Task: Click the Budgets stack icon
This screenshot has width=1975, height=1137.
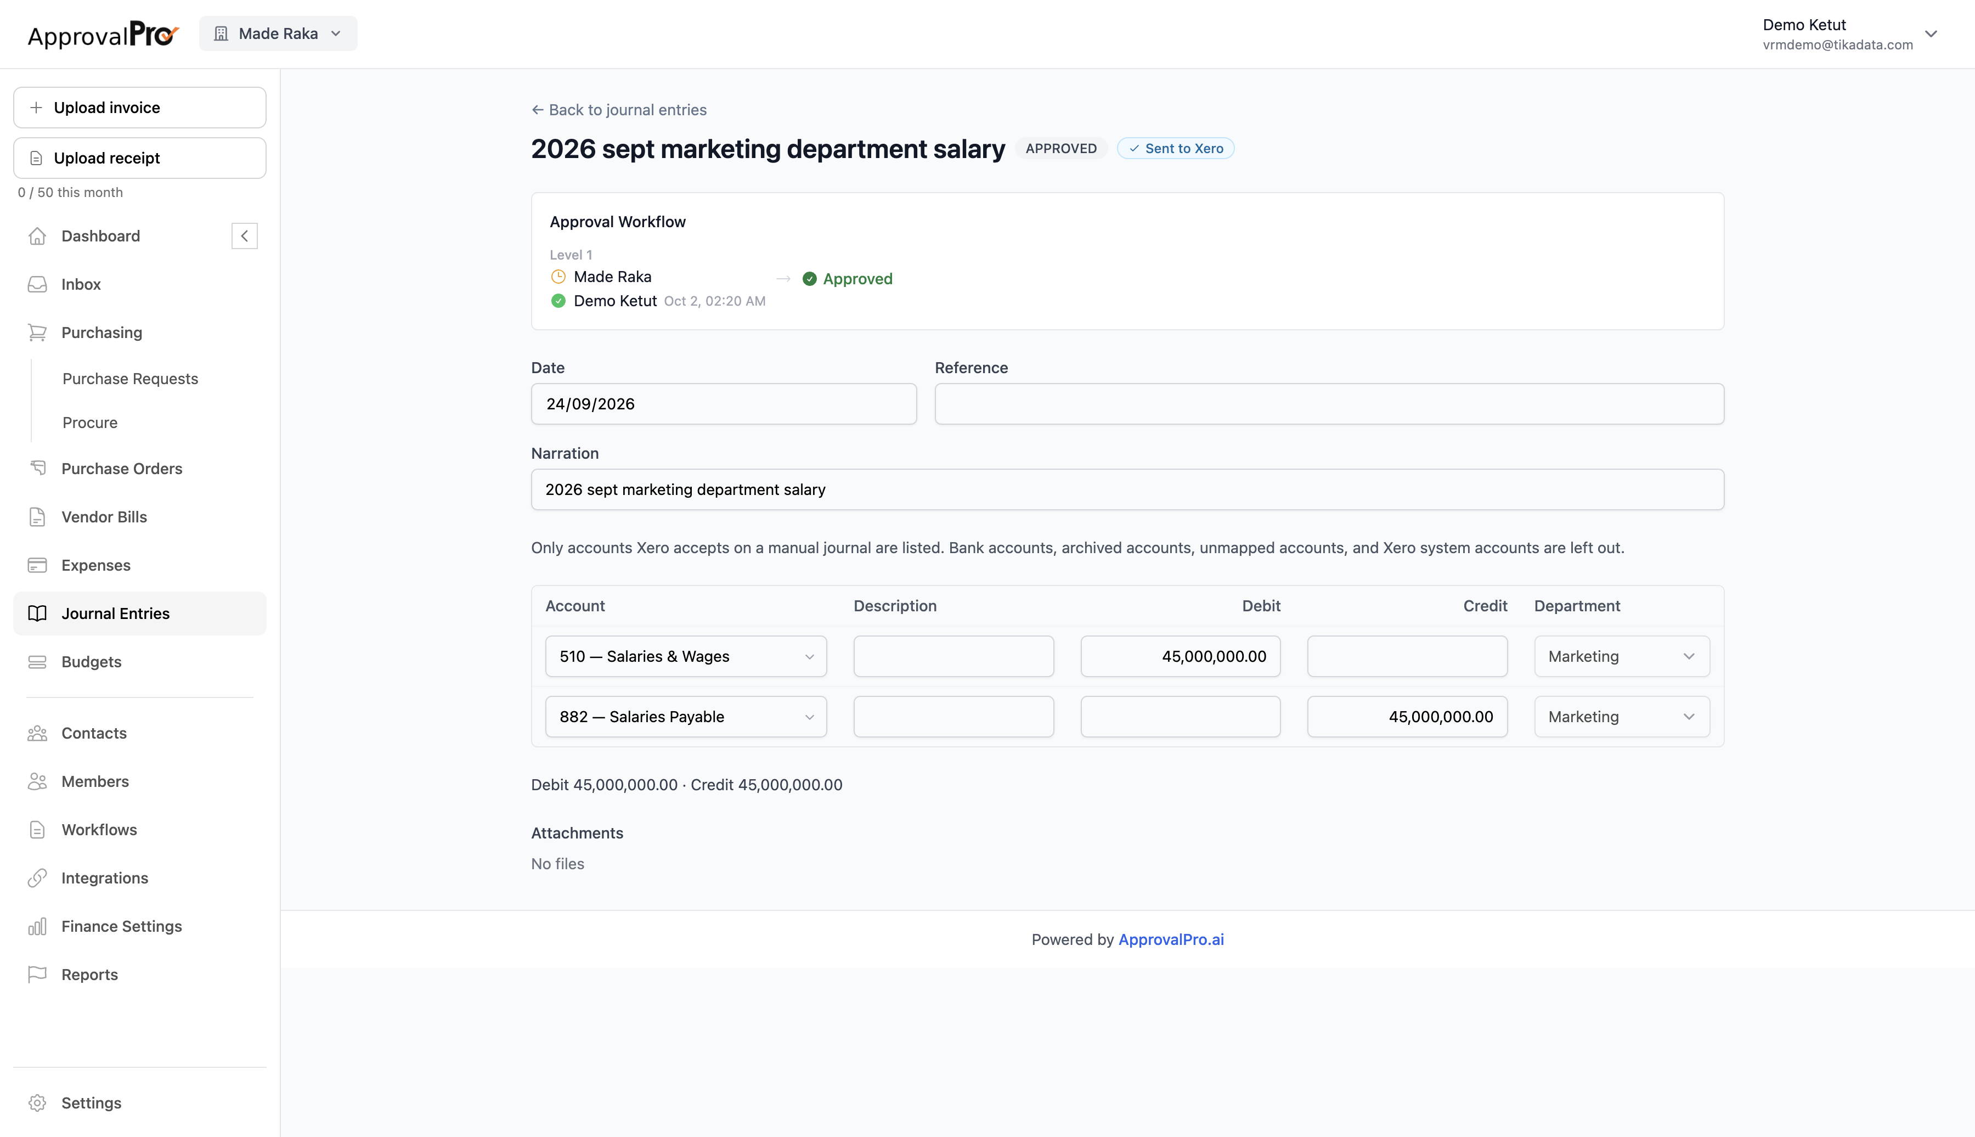Action: (x=37, y=662)
